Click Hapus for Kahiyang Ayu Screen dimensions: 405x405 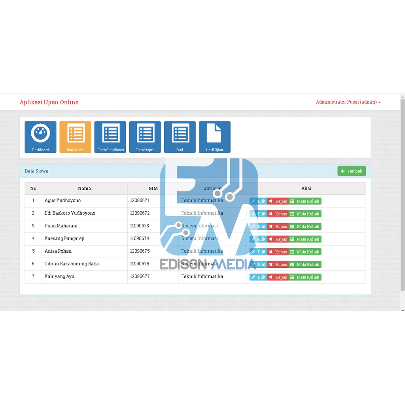278,277
